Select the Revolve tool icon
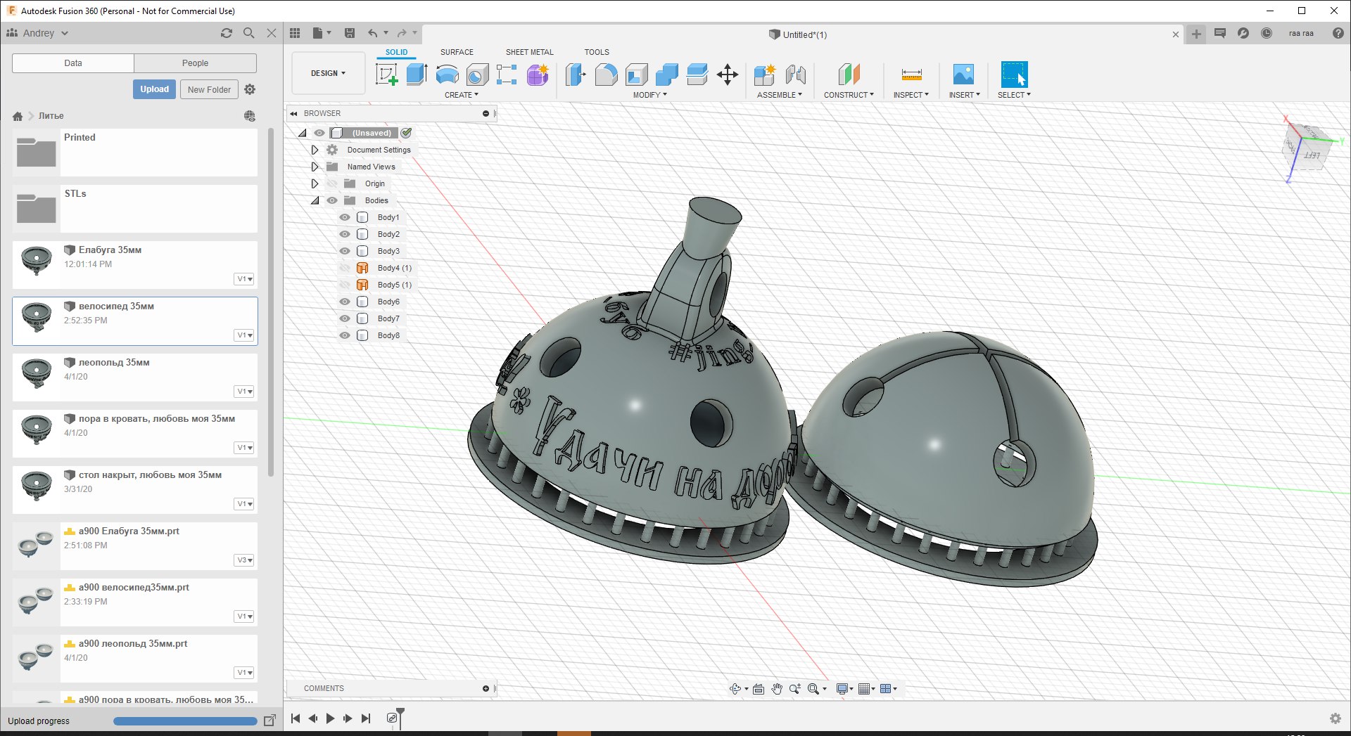This screenshot has height=736, width=1351. [x=447, y=75]
